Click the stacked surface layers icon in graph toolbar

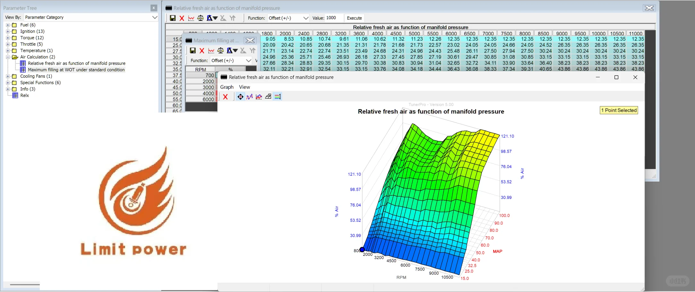(268, 97)
